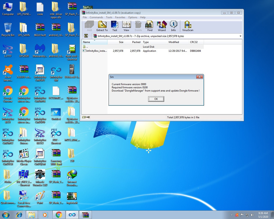274x219 pixels.
Task: Close the Sm firmware dialog
Action: [x=199, y=77]
